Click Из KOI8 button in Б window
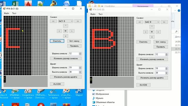This screenshot has height=106, width=188. [x=57, y=84]
